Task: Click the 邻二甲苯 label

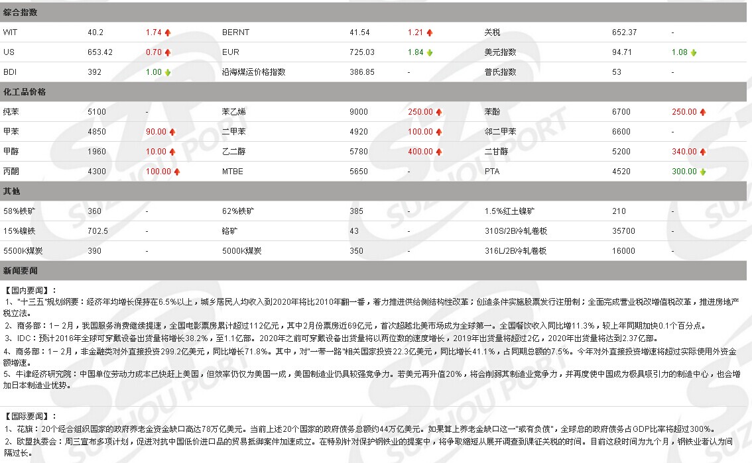Action: (500, 132)
